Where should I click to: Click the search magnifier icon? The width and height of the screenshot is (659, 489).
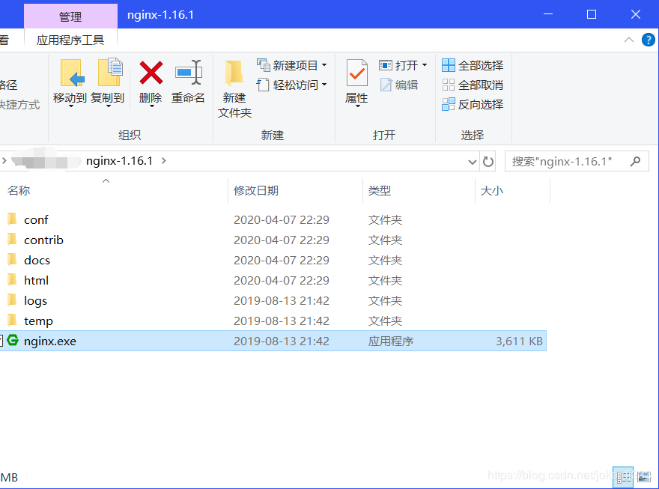(636, 161)
